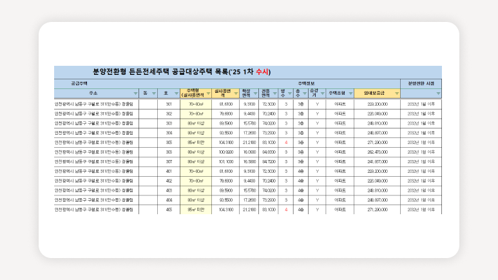Open the 전용면적 filter dropdown arrow
Viewport: 498px width, 280px height.
point(275,94)
